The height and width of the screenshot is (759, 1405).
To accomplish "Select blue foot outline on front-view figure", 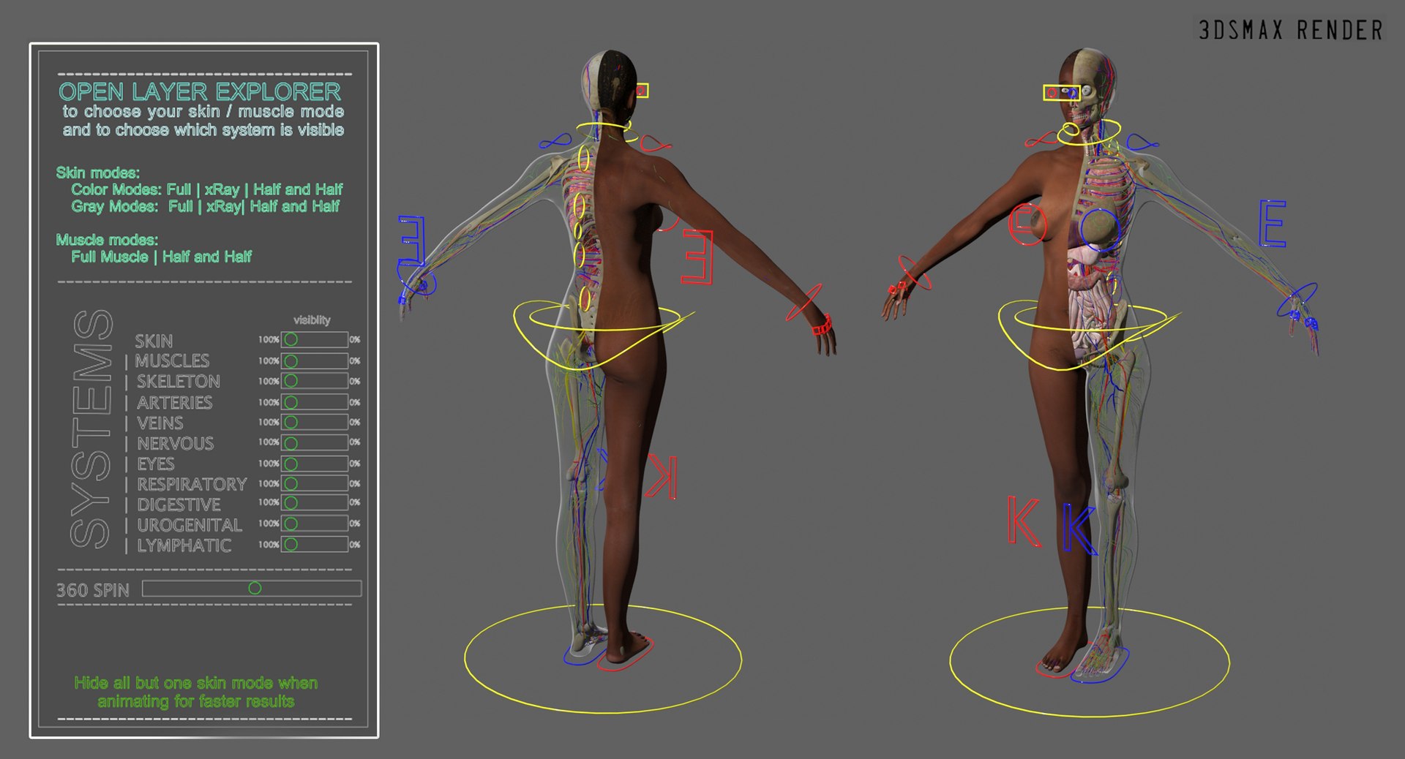I will point(1100,664).
